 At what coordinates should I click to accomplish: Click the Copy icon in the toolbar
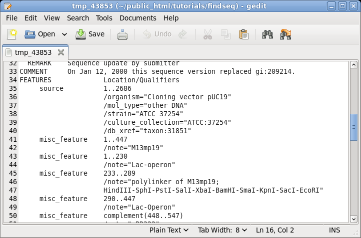[x=225, y=34]
